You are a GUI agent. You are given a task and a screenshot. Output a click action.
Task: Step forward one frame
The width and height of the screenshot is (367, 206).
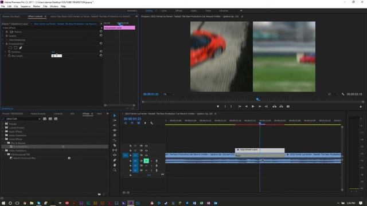[x=260, y=106]
